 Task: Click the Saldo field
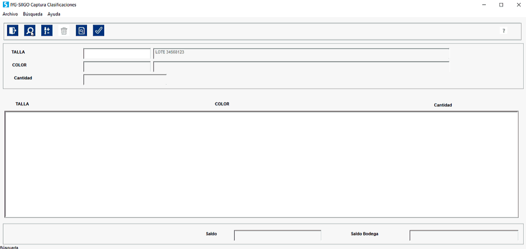(x=278, y=235)
